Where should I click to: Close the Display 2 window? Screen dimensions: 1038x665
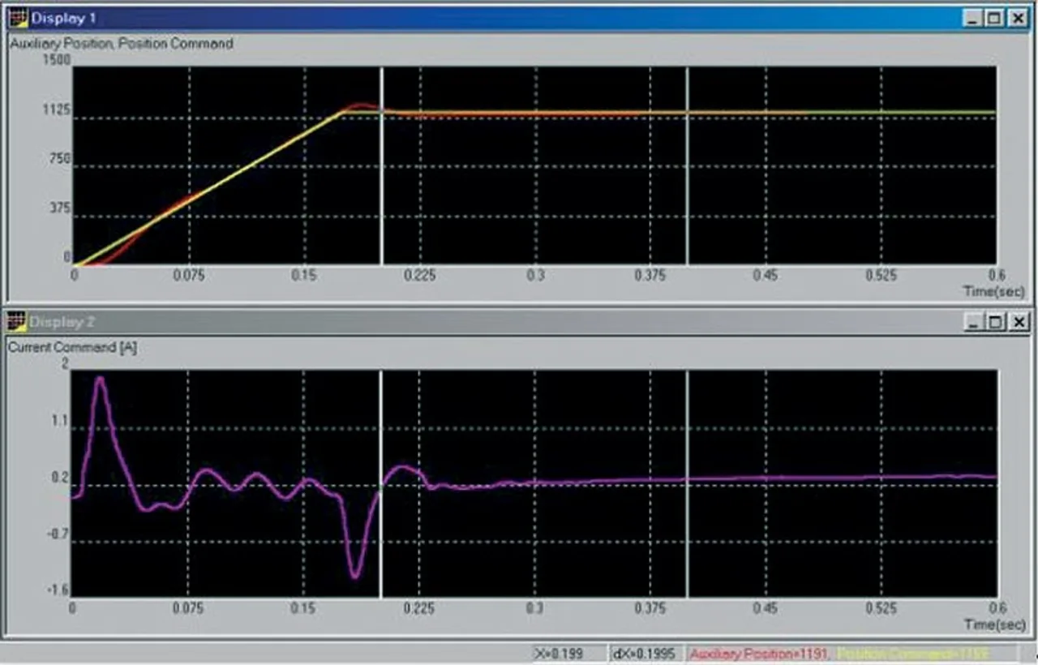(x=1019, y=322)
